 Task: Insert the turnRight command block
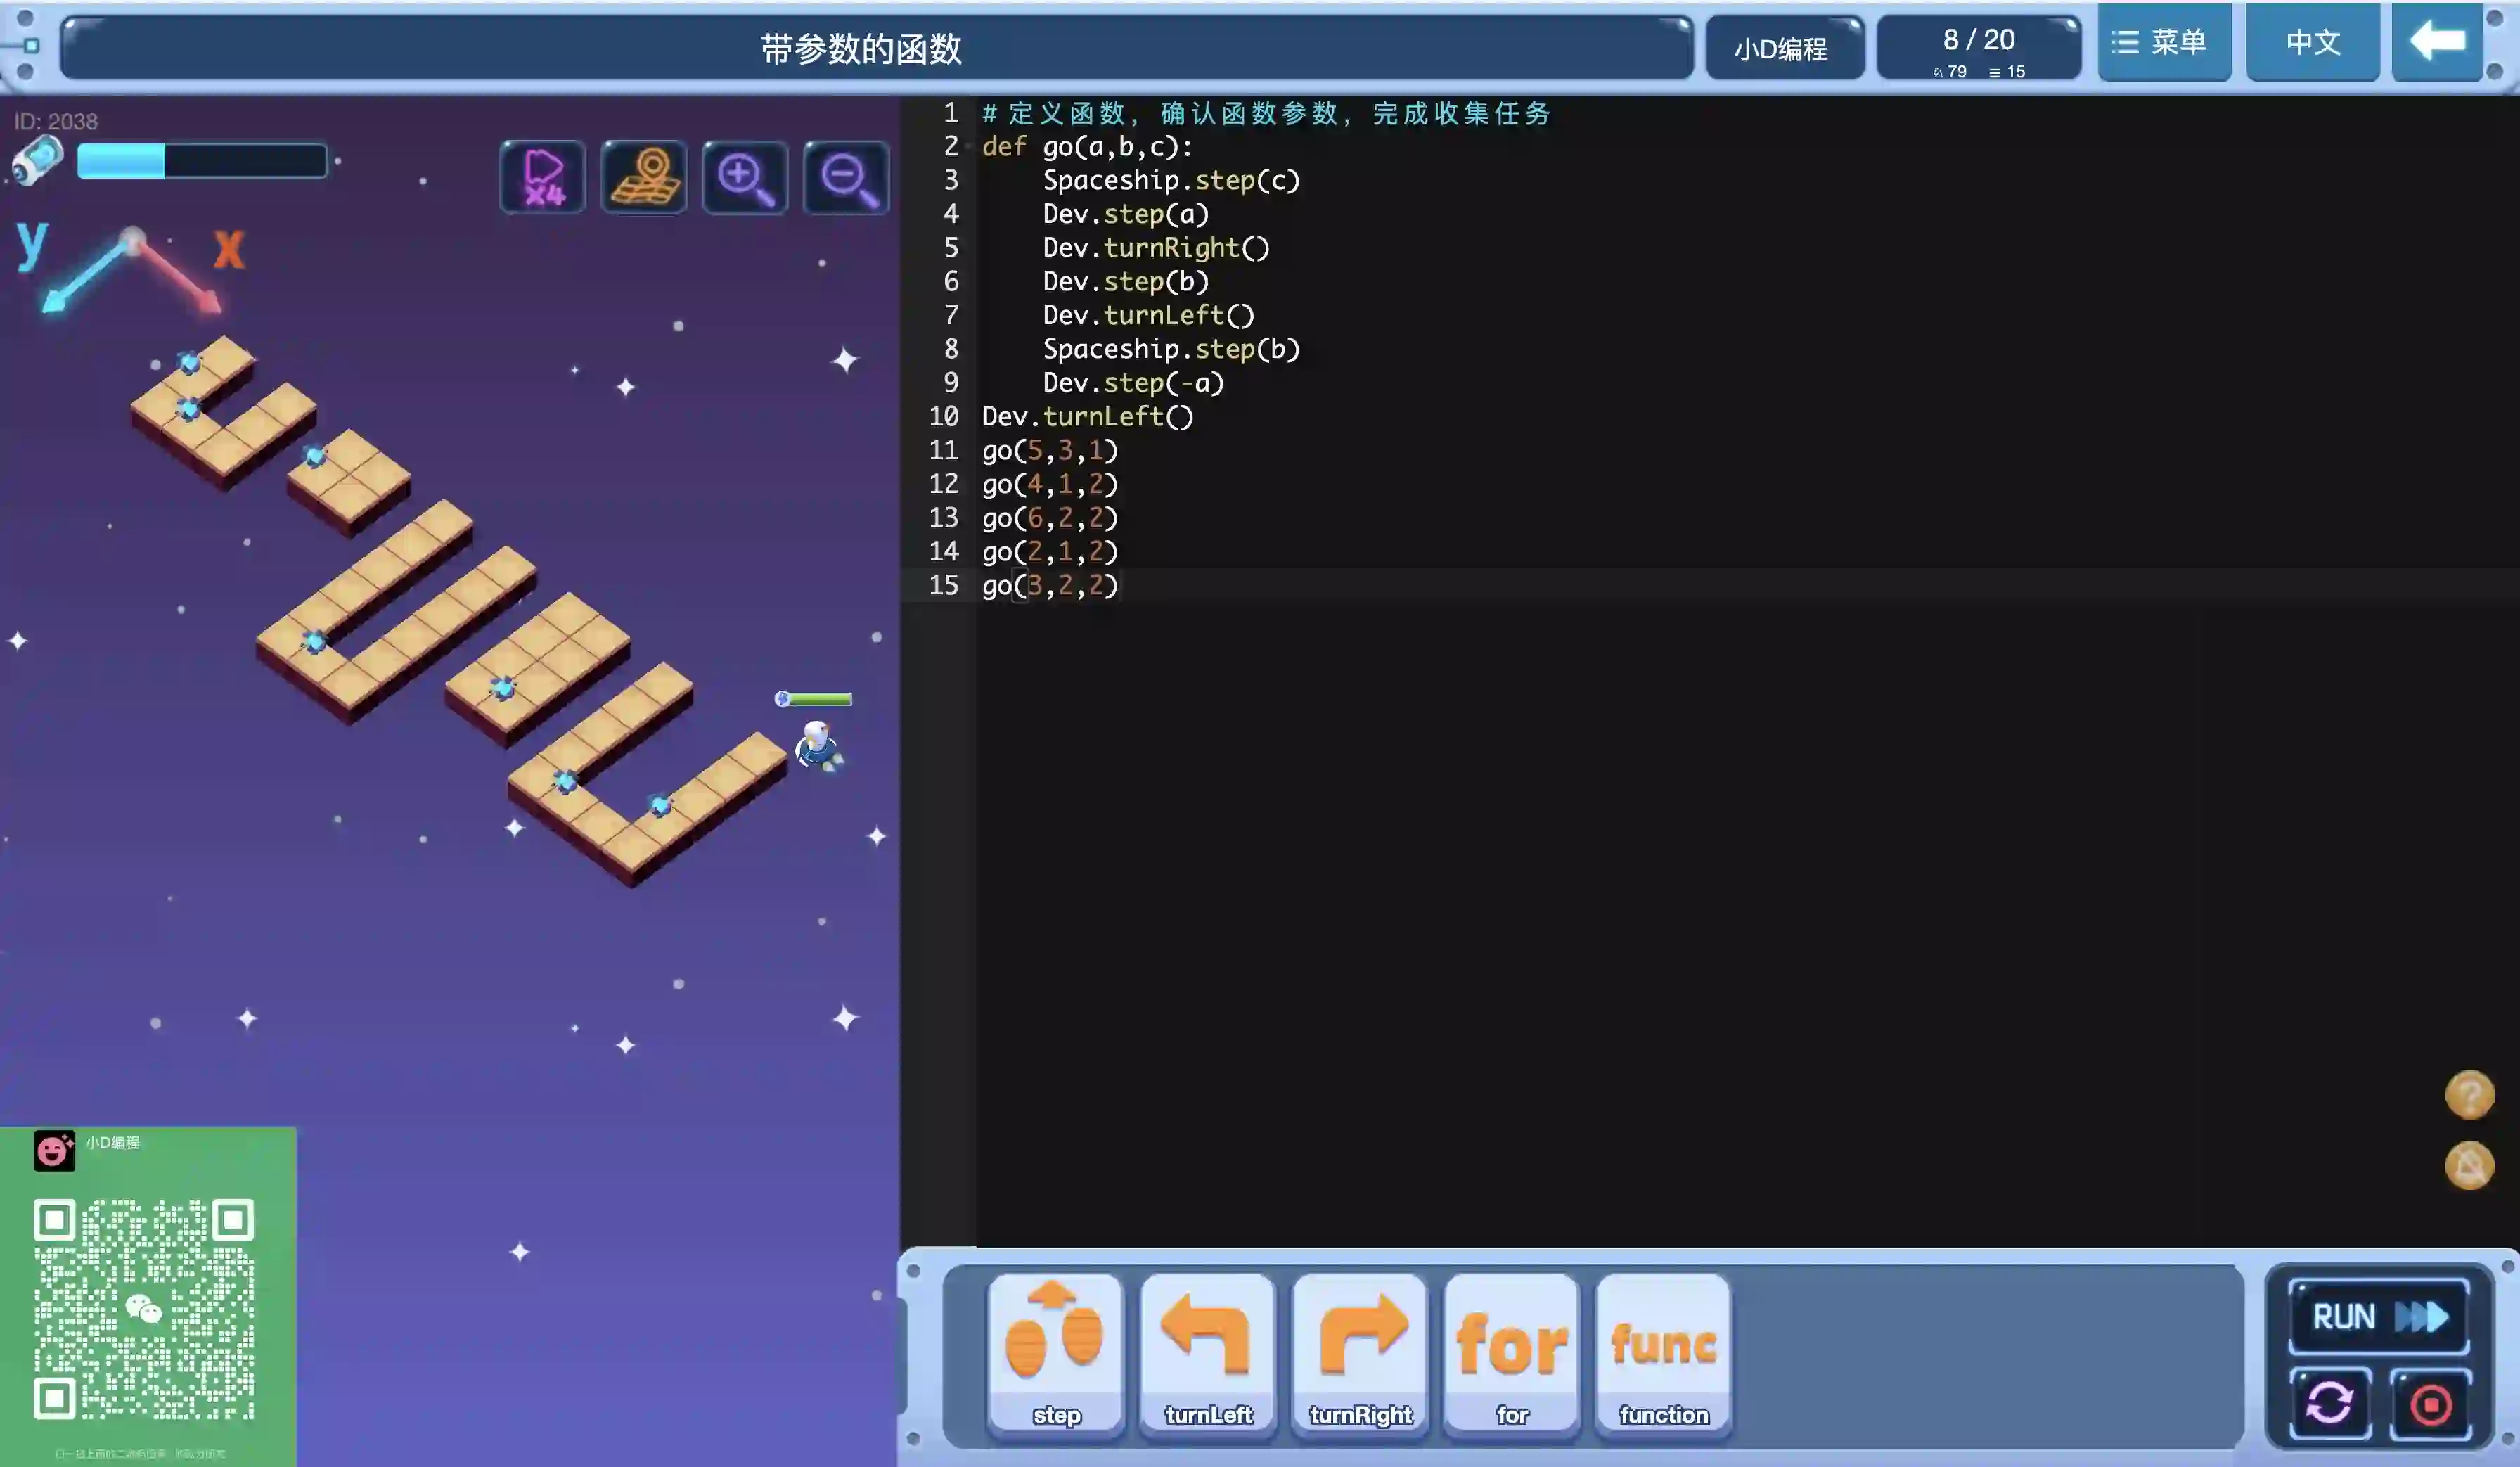1360,1352
